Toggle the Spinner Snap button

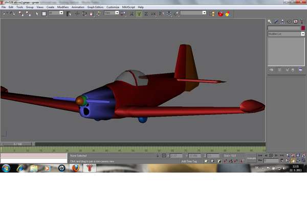coord(243,161)
